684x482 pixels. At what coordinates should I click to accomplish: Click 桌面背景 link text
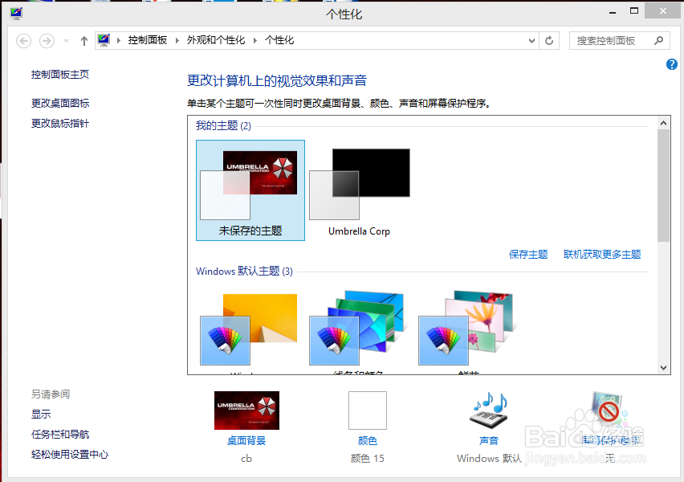pos(246,441)
